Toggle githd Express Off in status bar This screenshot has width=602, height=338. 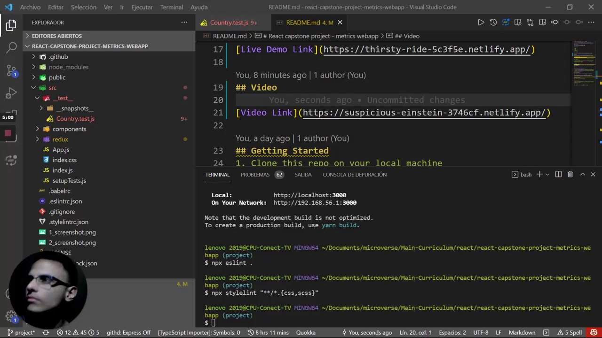click(x=128, y=332)
